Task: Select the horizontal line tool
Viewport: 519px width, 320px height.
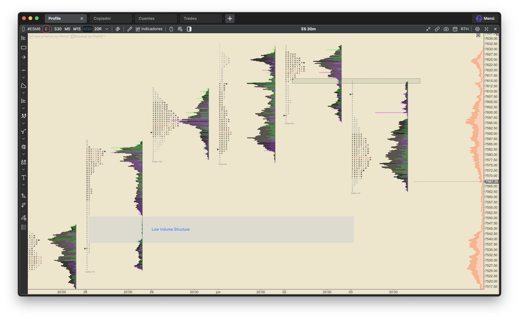Action: point(23,70)
